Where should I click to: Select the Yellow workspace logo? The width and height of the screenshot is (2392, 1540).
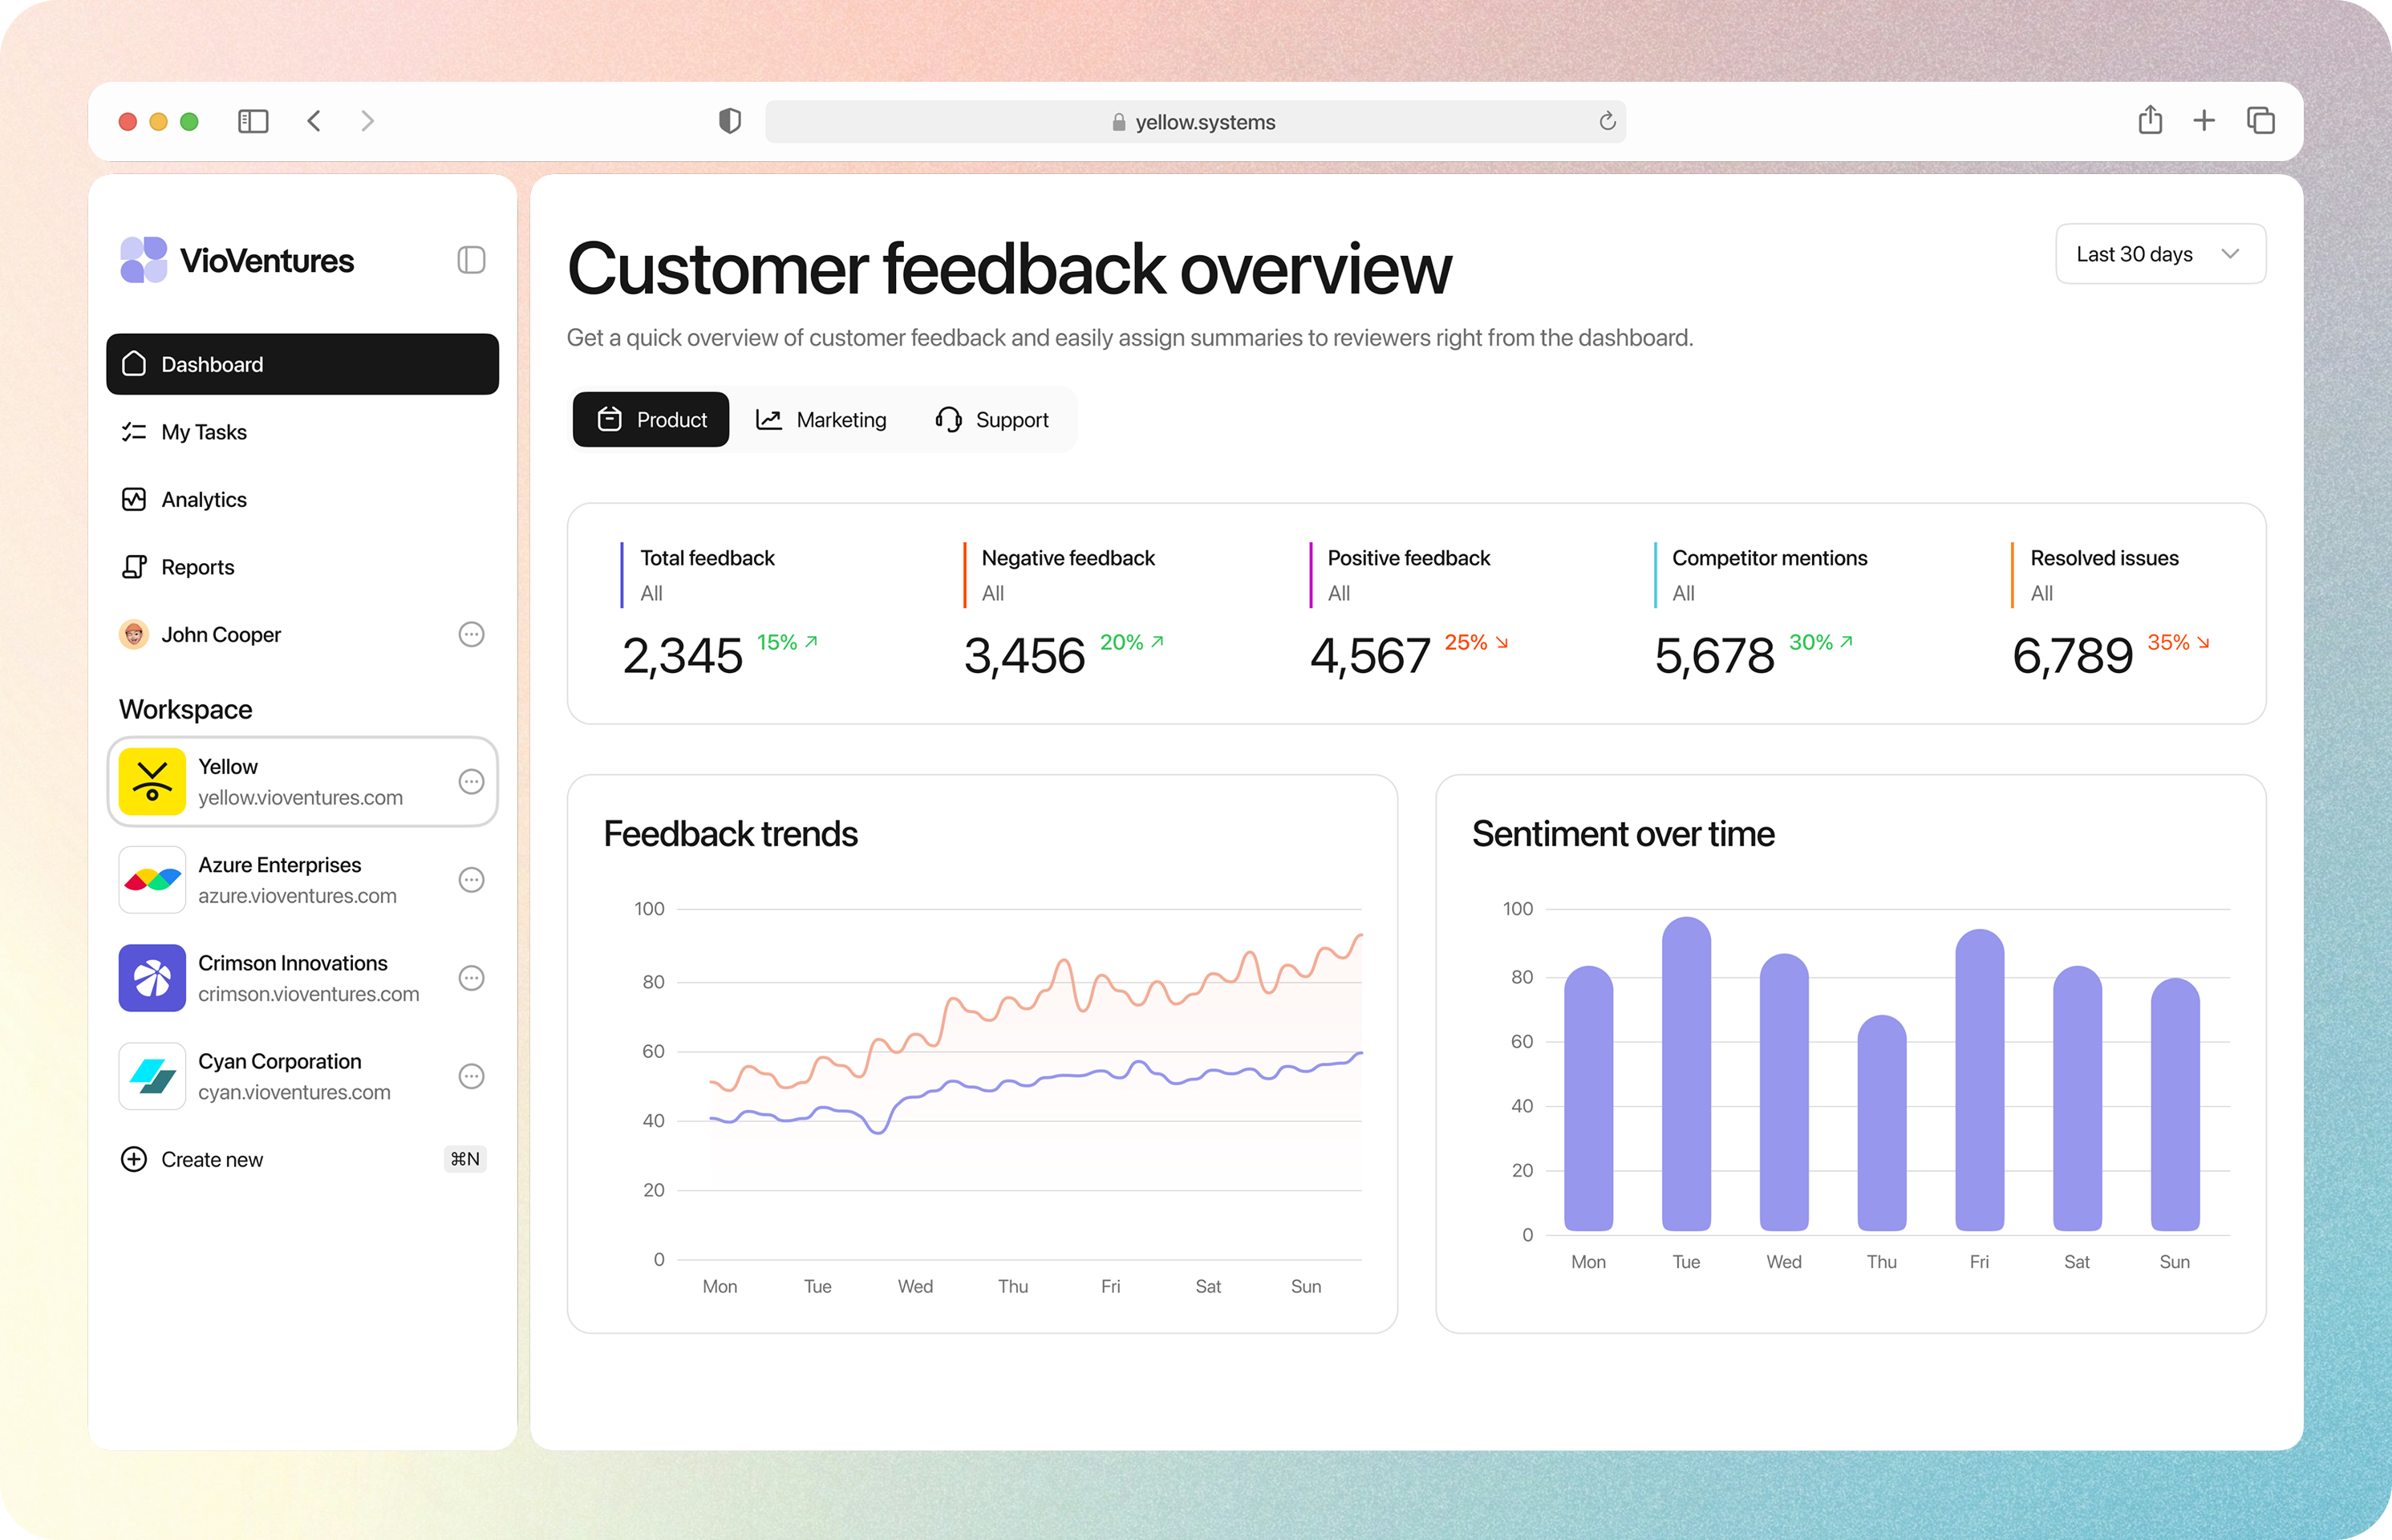152,781
